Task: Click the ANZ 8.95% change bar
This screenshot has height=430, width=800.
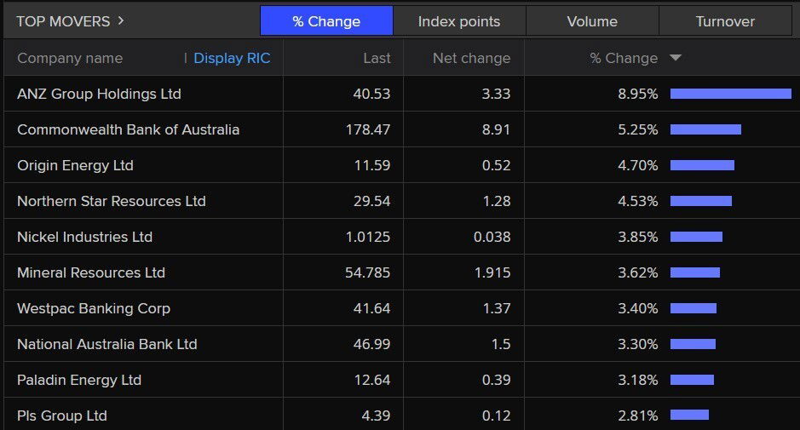Action: click(x=730, y=94)
